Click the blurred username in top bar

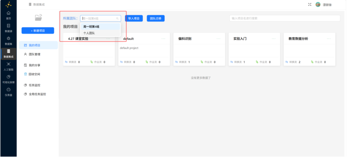tap(327, 5)
